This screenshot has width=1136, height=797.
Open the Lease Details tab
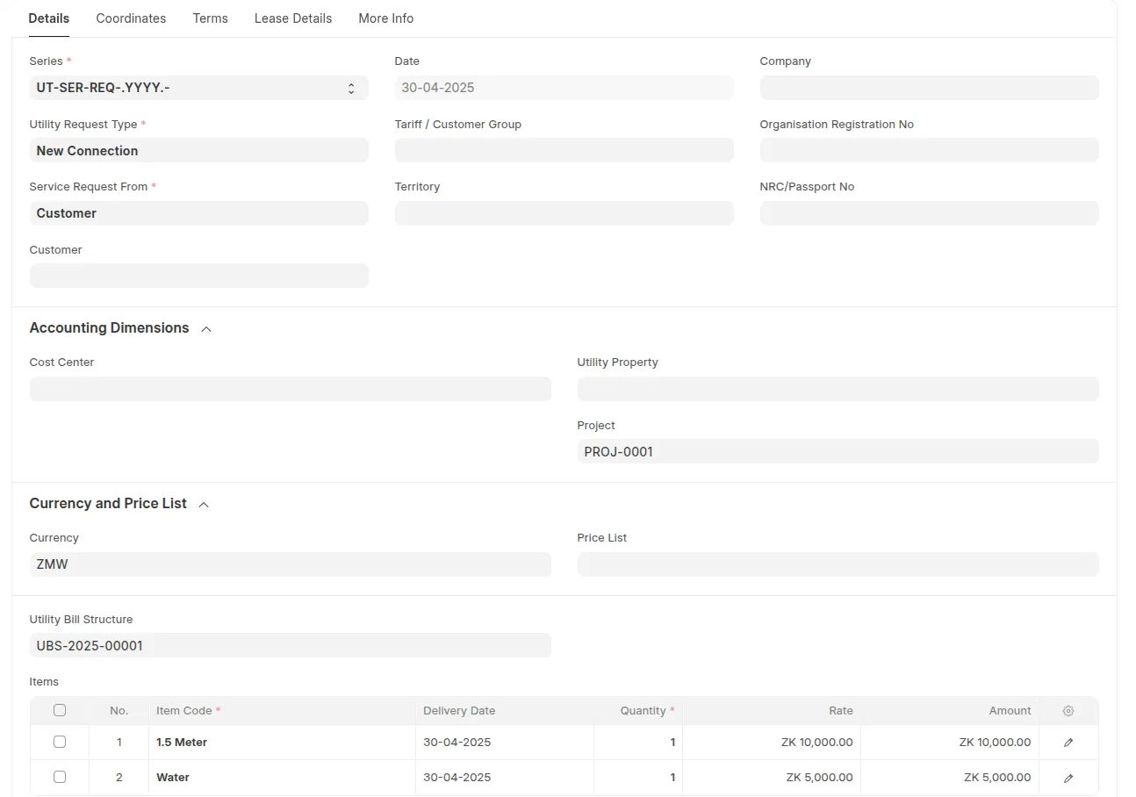click(293, 18)
